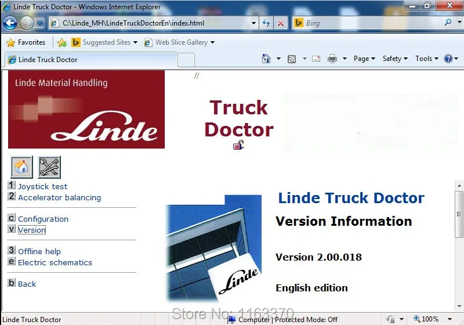Open the Print dropdown arrow
Image resolution: width=464 pixels, height=325 pixels.
(x=345, y=59)
